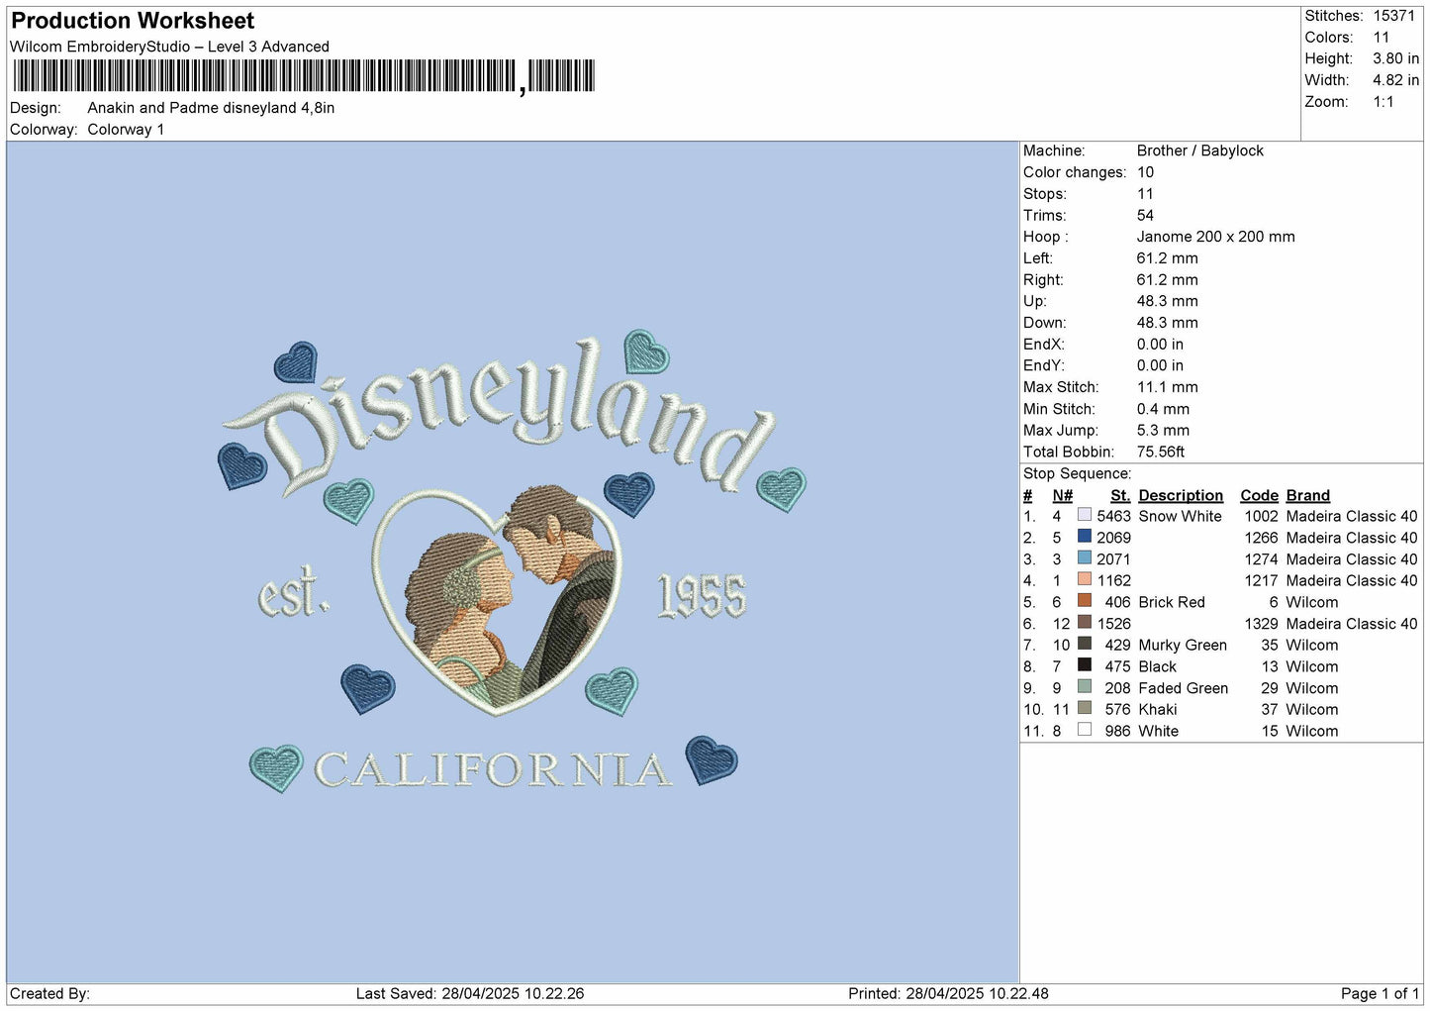Select the Brick Red color swatch

[1085, 601]
